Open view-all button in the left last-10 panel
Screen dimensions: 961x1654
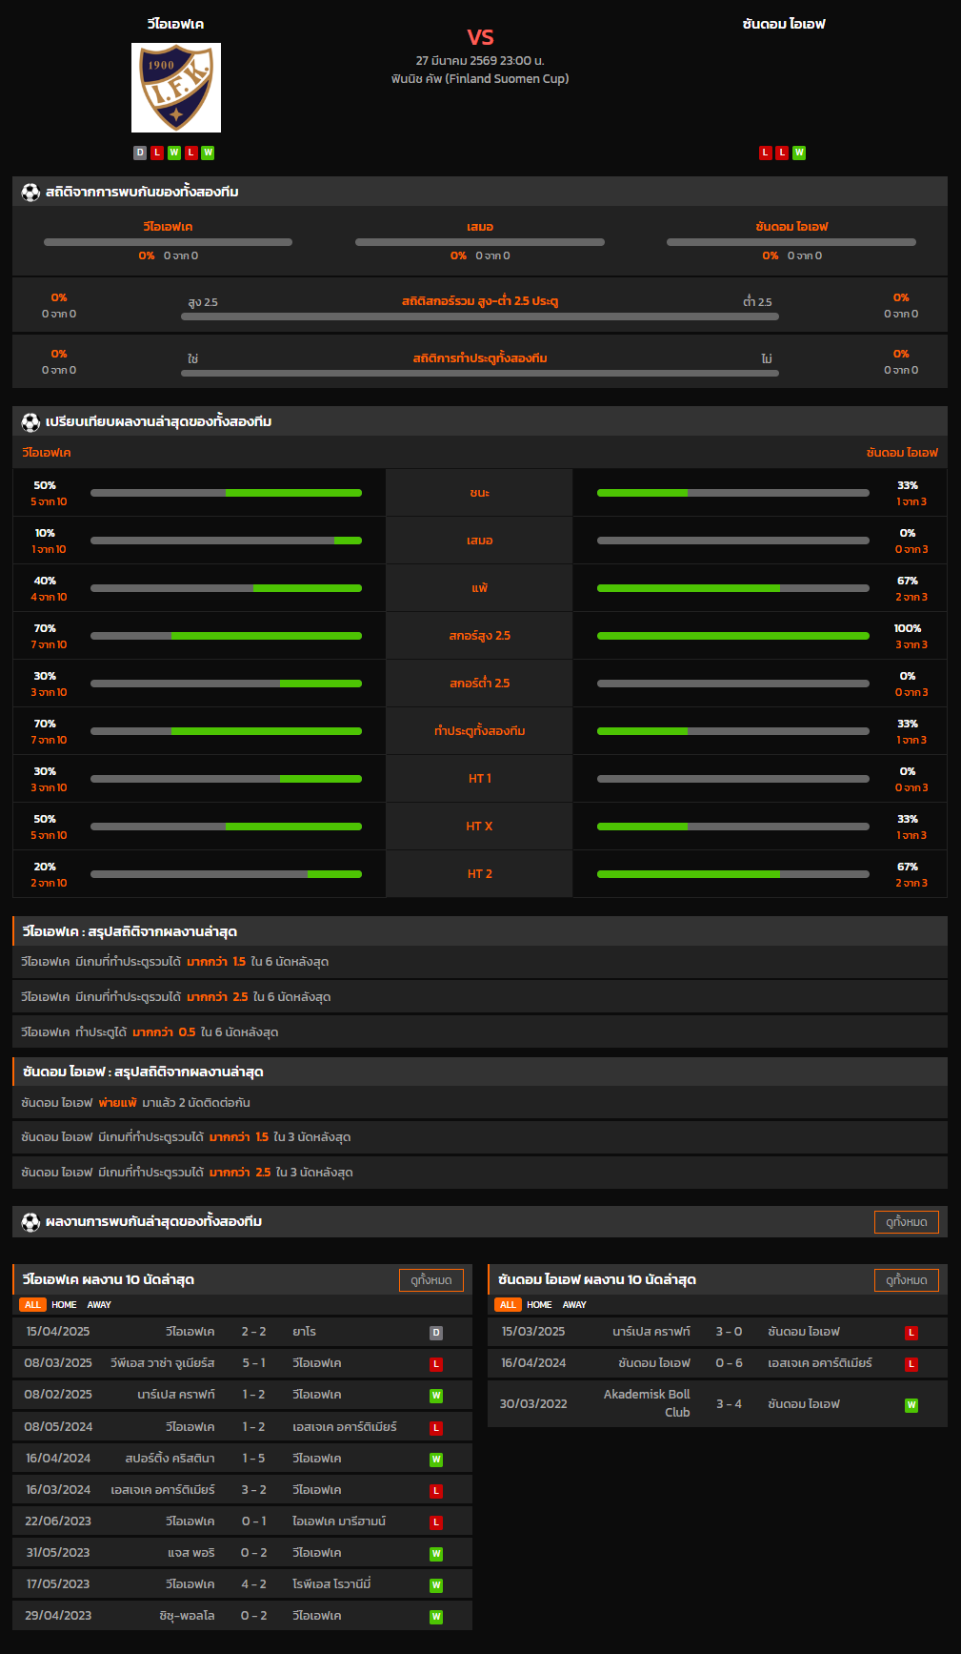[430, 1280]
